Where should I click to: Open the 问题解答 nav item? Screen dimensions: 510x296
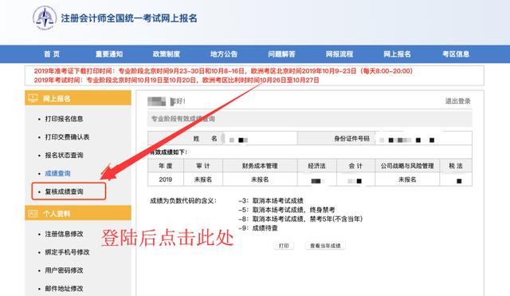(x=281, y=54)
